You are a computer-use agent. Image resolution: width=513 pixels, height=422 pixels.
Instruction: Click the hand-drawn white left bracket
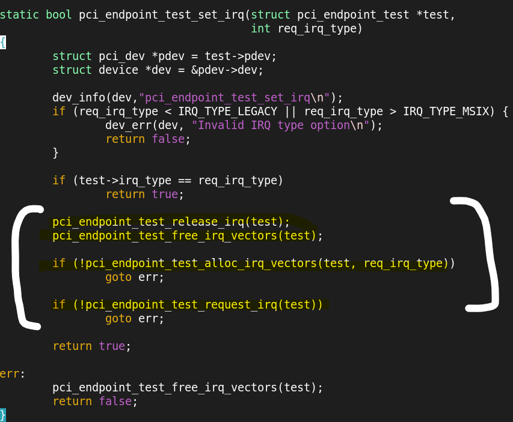coord(19,267)
